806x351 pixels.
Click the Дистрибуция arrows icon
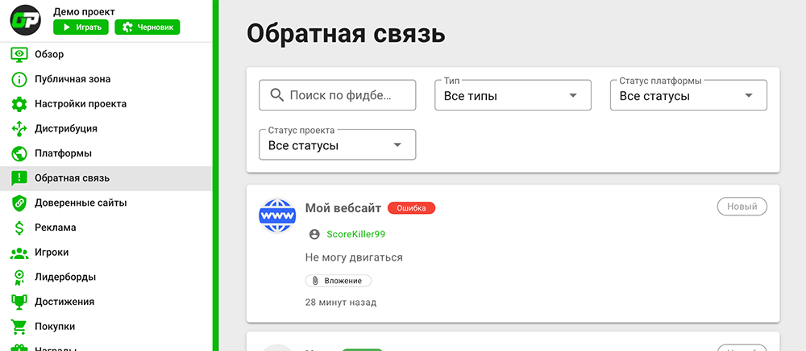pos(19,129)
